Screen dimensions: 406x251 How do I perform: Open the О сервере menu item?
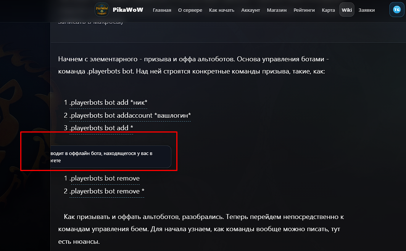tap(190, 10)
